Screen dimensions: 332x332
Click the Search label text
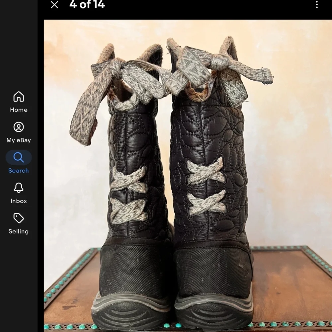click(x=19, y=170)
